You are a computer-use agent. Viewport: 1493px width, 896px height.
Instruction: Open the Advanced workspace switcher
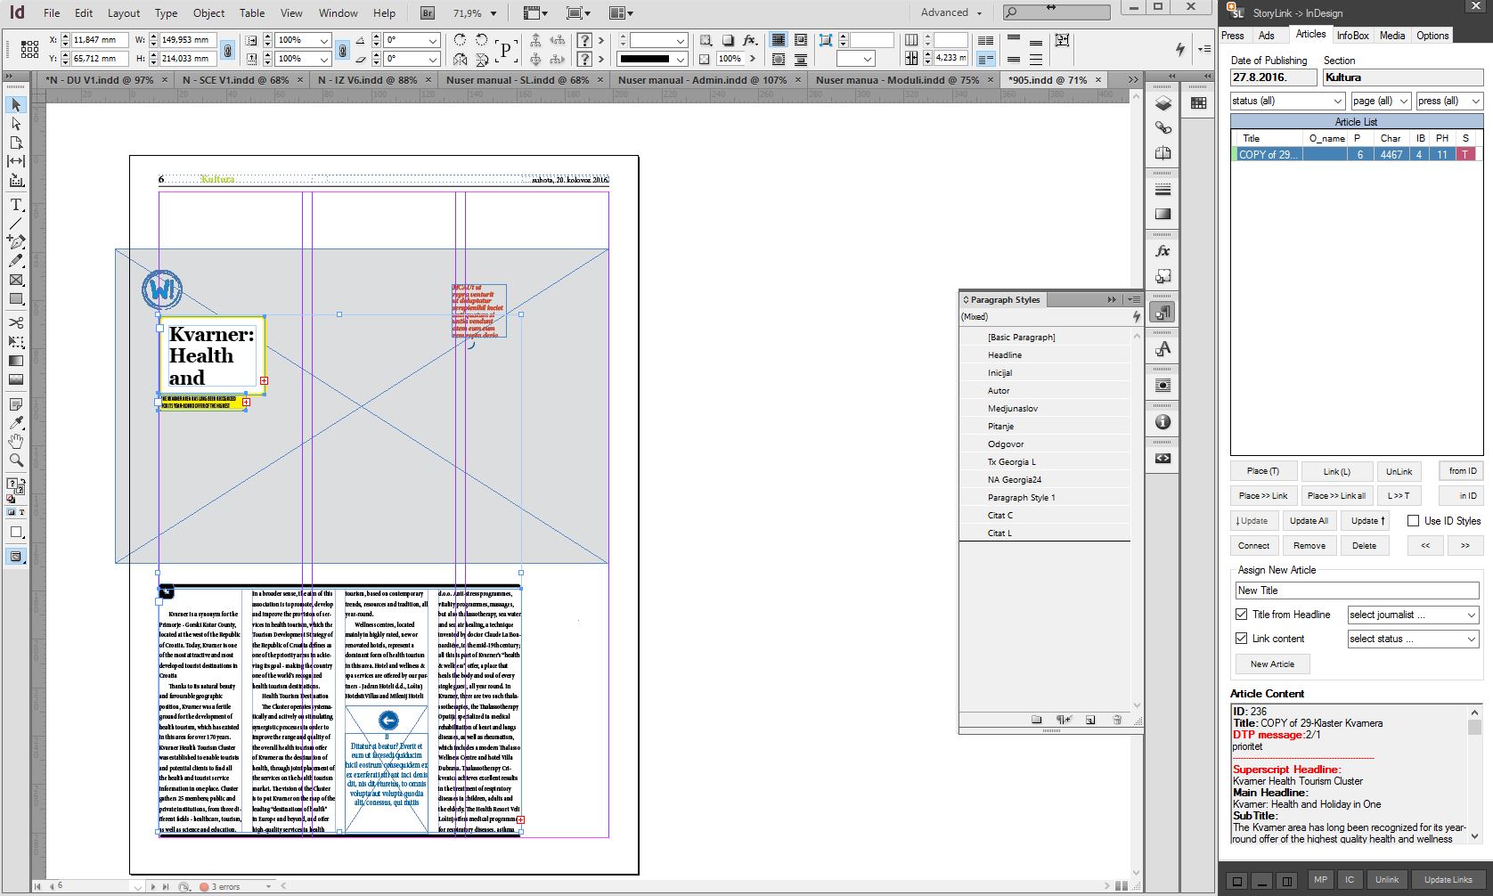tap(950, 12)
